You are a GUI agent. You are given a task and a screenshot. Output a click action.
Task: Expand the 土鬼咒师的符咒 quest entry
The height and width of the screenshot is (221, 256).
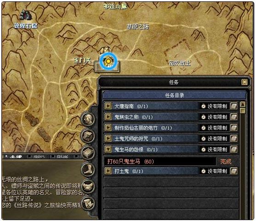tap(108, 139)
